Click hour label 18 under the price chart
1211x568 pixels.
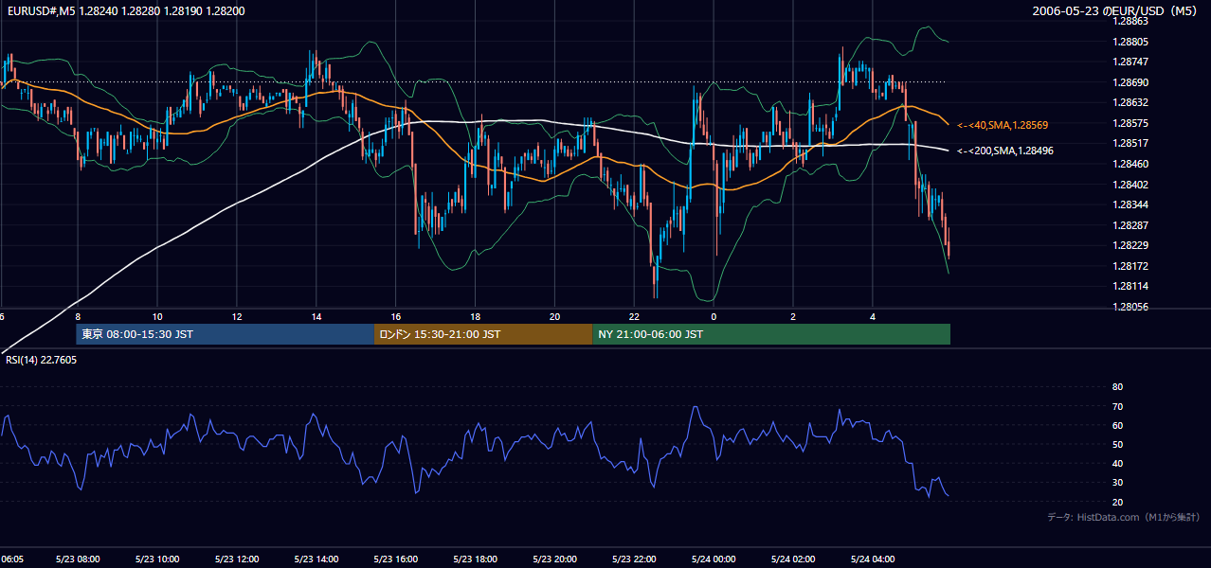click(x=476, y=317)
